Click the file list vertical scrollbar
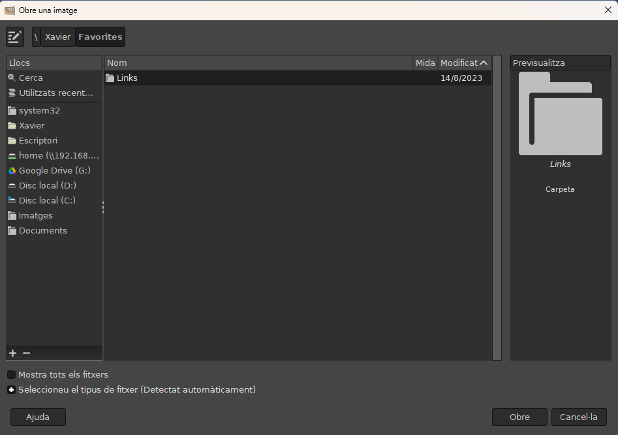 click(x=497, y=207)
